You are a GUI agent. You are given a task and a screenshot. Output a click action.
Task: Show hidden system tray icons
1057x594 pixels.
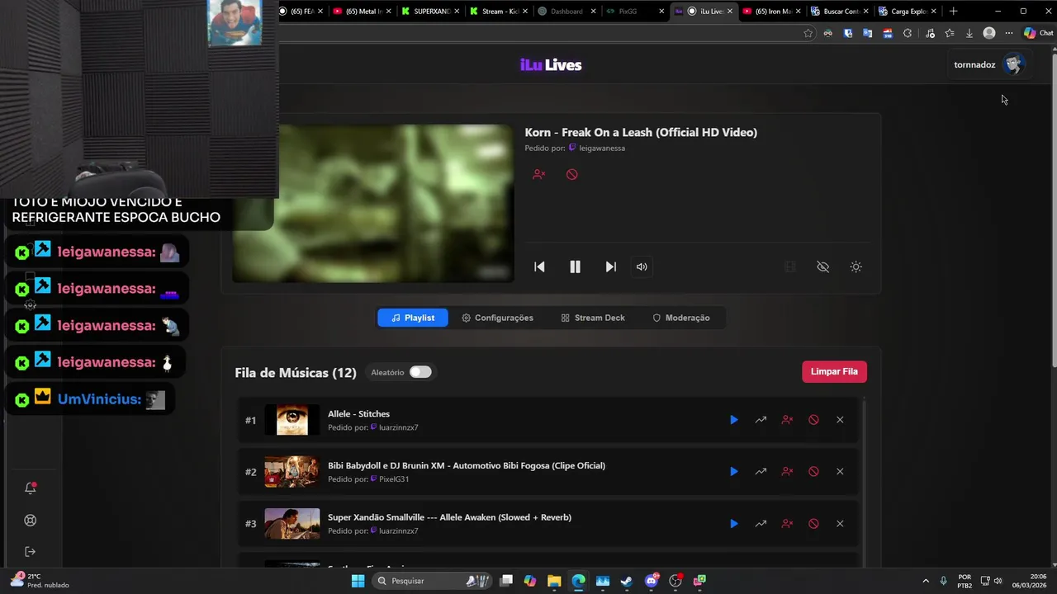point(925,581)
